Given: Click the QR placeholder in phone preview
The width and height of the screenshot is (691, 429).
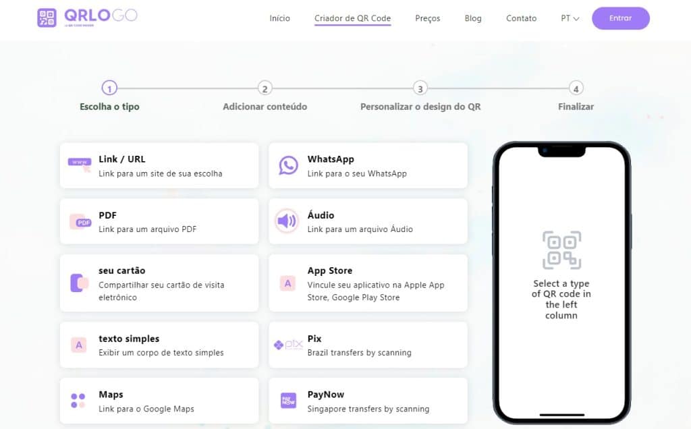Looking at the screenshot, I should (x=561, y=250).
